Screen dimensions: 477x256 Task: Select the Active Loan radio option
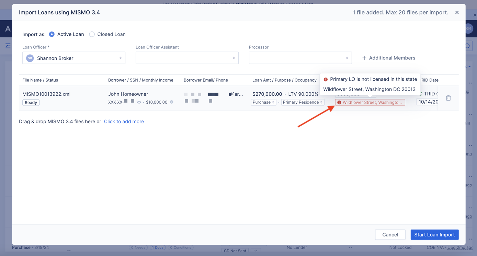(x=52, y=34)
